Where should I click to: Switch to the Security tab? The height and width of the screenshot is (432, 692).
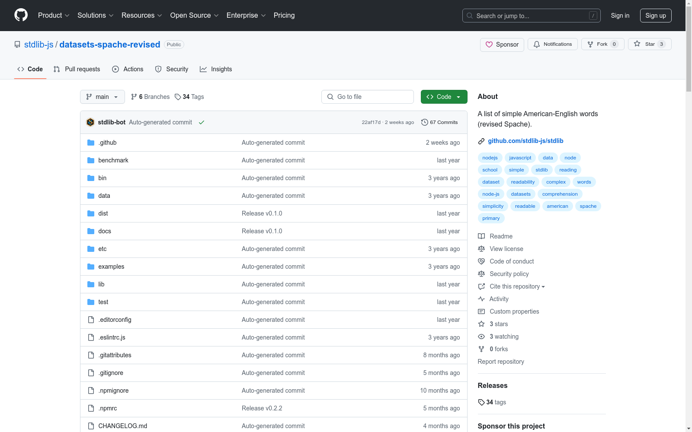[x=172, y=69]
